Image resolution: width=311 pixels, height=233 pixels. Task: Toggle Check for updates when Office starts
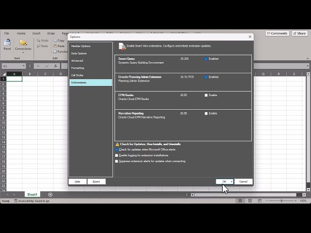(117, 150)
